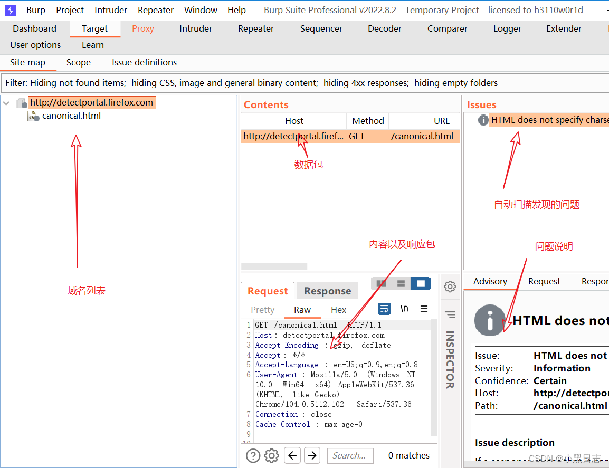Choose stacked top-bottom layout icon
This screenshot has width=609, height=468.
pyautogui.click(x=401, y=284)
